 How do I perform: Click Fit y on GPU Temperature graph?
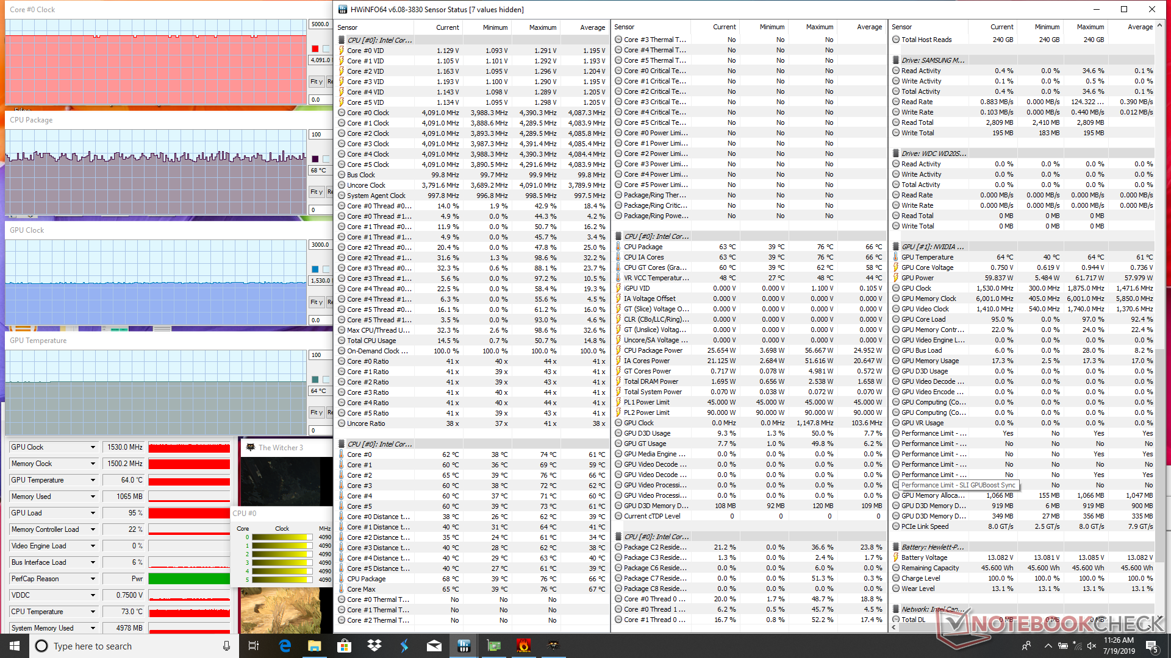(x=316, y=412)
